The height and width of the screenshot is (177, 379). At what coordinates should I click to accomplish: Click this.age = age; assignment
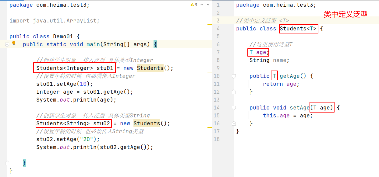click(x=288, y=116)
